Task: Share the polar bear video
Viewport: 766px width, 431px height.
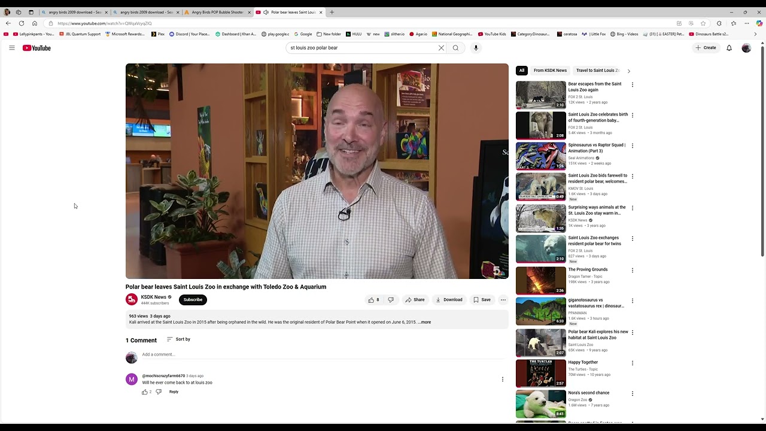Action: 415,300
